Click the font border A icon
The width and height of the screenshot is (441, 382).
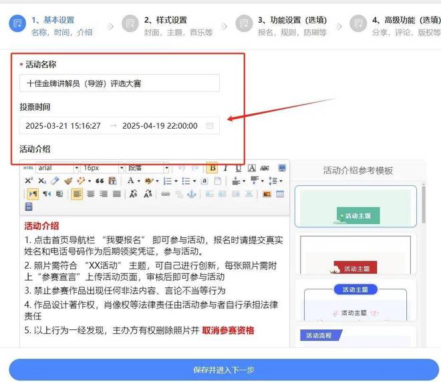point(251,168)
